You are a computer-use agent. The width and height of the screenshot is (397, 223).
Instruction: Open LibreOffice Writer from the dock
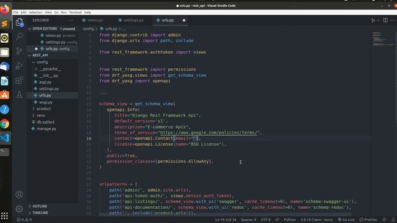(x=4, y=81)
